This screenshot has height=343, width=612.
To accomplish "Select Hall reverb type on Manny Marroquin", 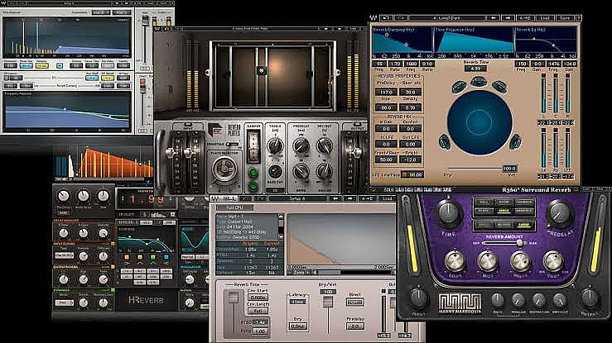I will (x=483, y=202).
